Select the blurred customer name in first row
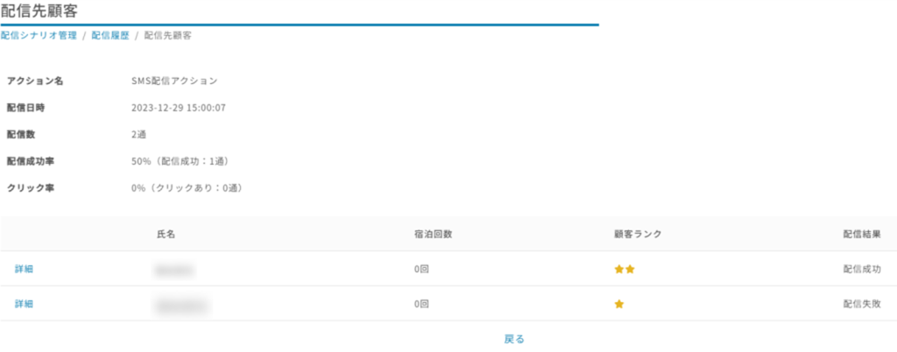Screen dimensions: 897x352 pos(174,270)
